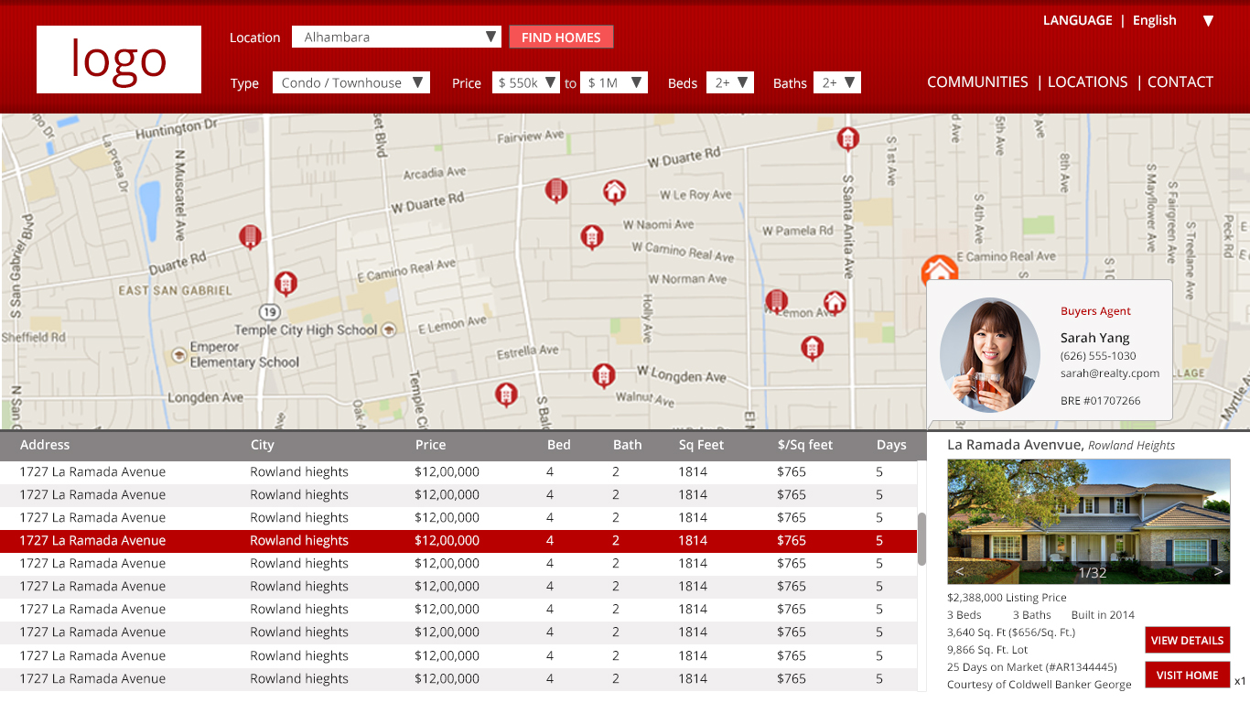Click the red marker near W Longden Ave
1250x703 pixels.
point(604,375)
